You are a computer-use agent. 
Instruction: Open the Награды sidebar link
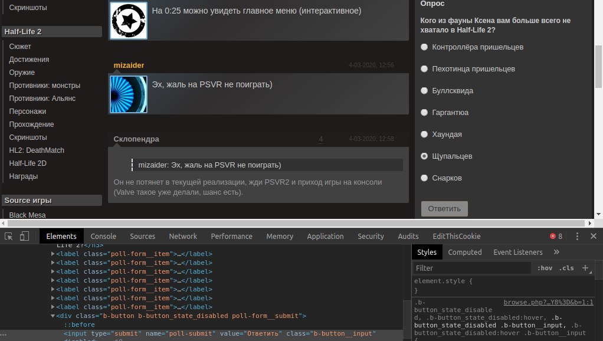24,176
